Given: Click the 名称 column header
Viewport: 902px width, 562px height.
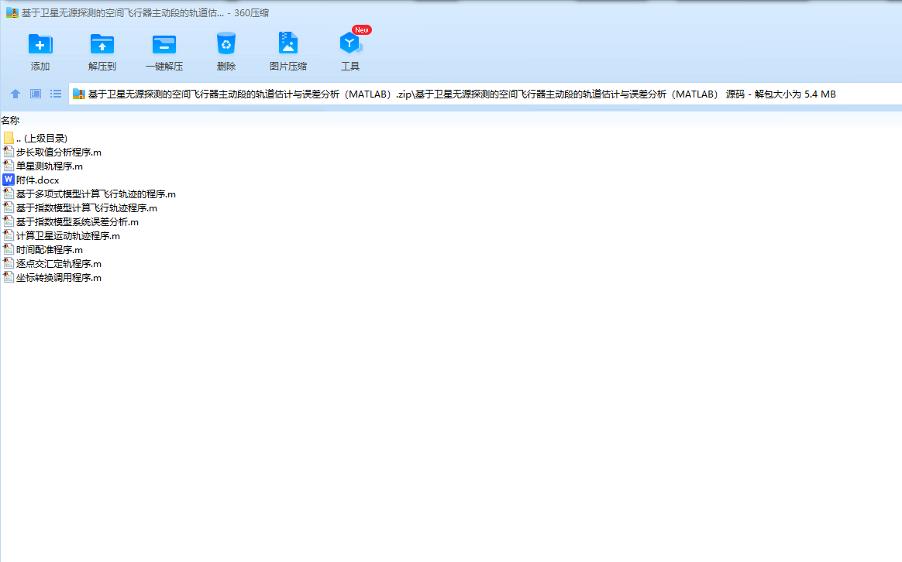Looking at the screenshot, I should (10, 121).
